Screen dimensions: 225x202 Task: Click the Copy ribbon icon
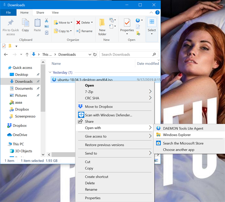click(25, 23)
